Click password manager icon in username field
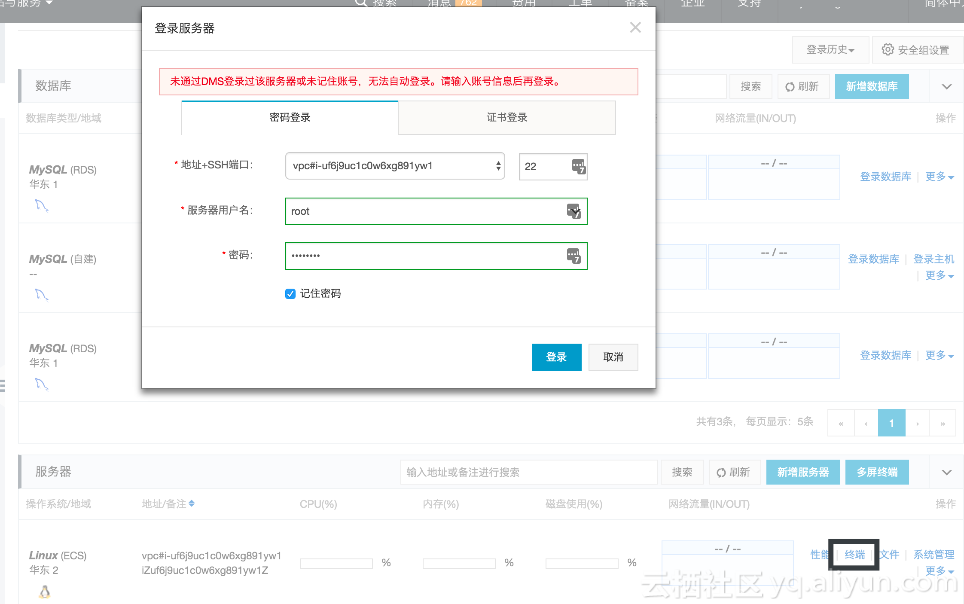The width and height of the screenshot is (964, 604). tap(574, 211)
